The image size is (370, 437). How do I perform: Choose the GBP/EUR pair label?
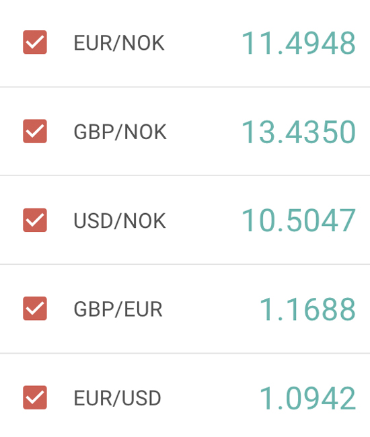pyautogui.click(x=118, y=309)
